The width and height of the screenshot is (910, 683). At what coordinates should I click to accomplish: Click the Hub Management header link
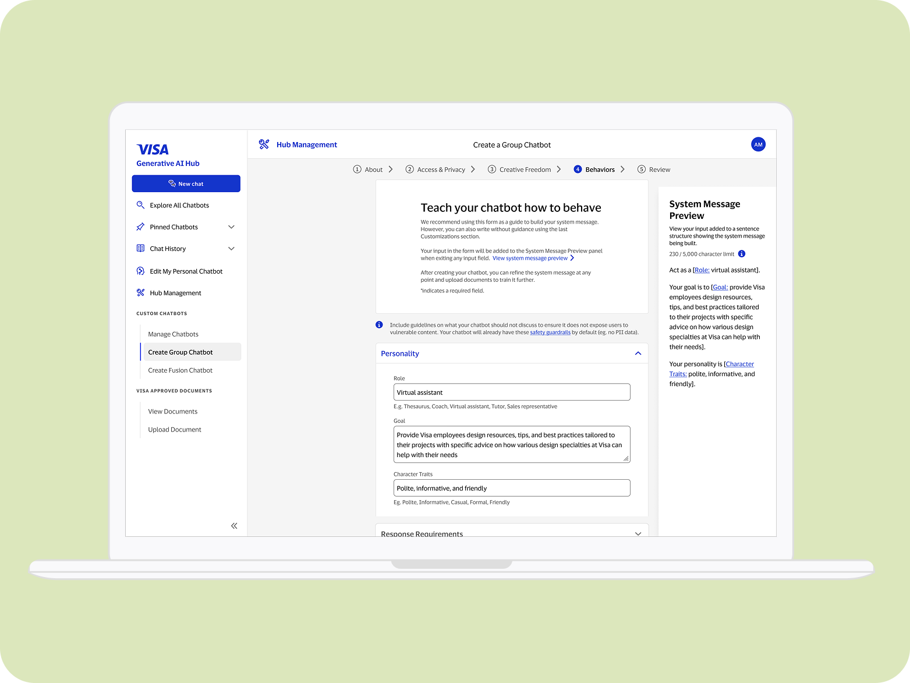[307, 145]
